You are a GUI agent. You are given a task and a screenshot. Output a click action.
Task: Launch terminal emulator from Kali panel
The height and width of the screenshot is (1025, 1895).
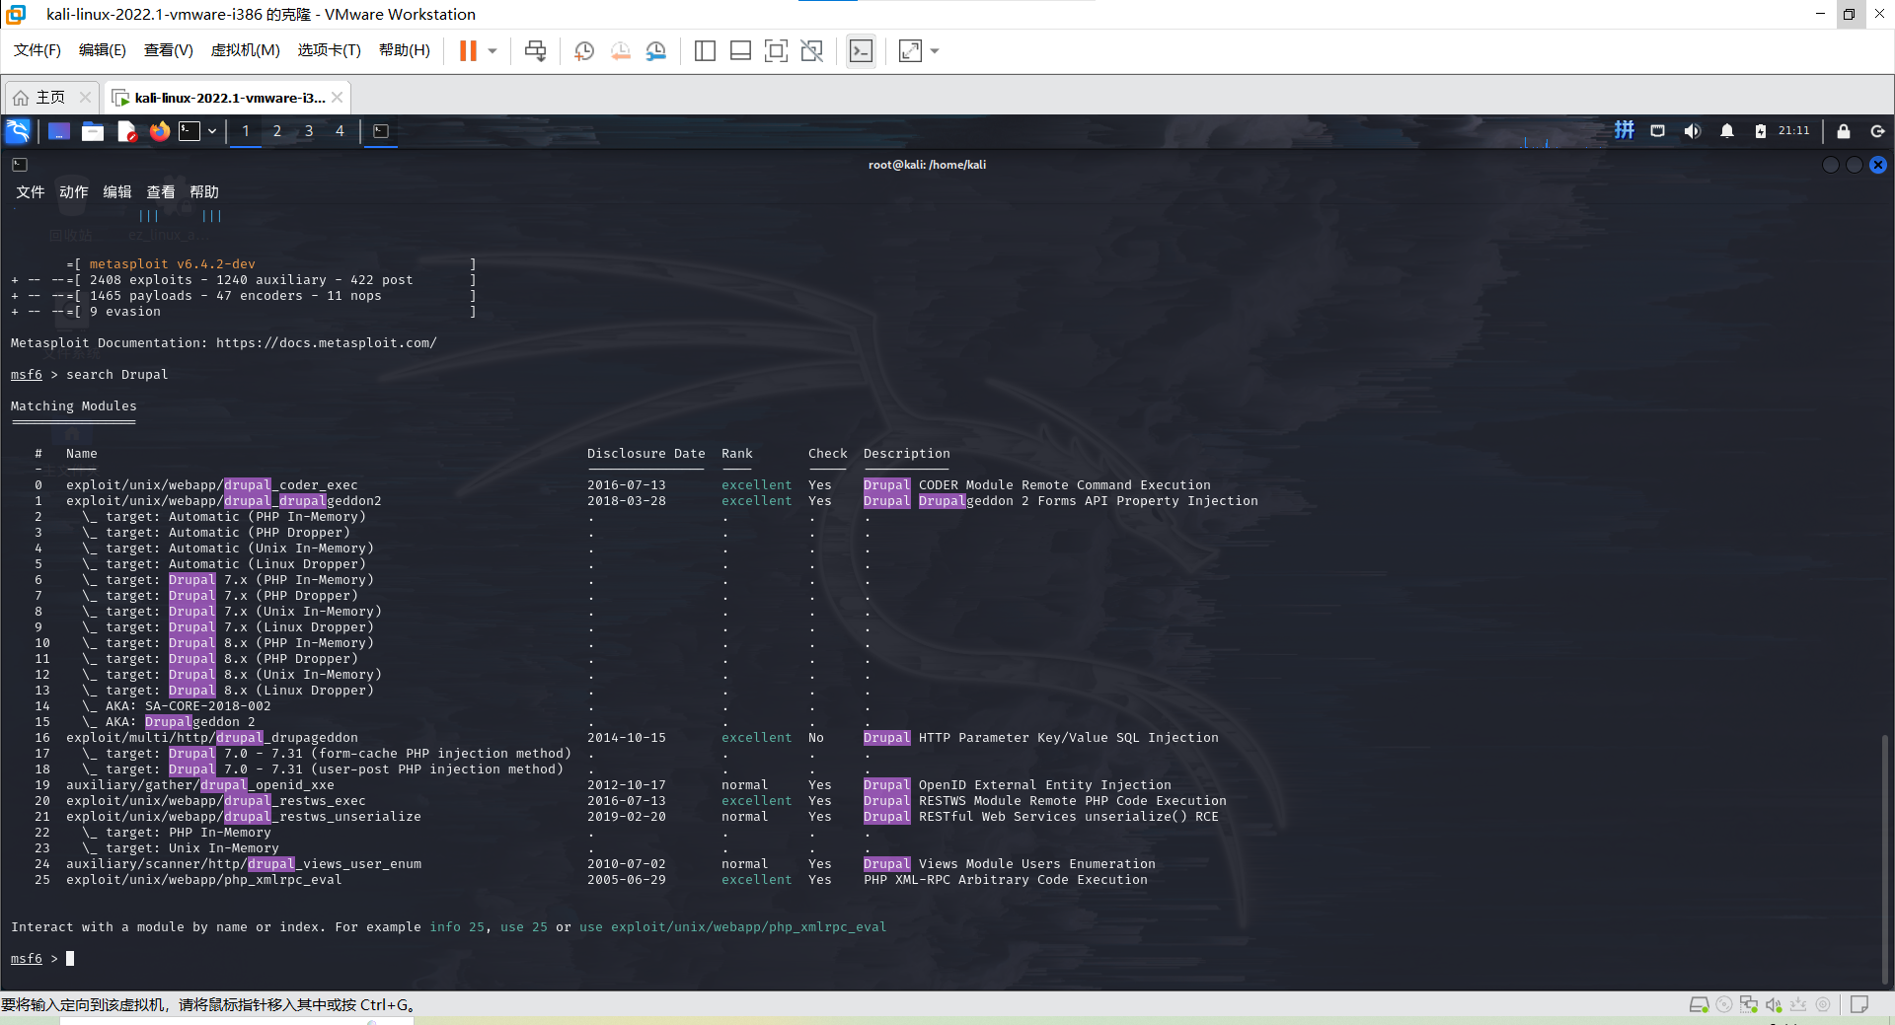pyautogui.click(x=189, y=131)
